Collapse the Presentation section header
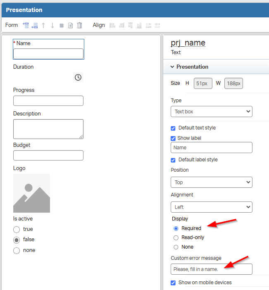This screenshot has width=269, height=290. tap(192, 67)
